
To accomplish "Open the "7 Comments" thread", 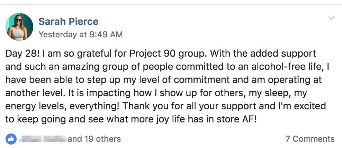I will pos(310,139).
